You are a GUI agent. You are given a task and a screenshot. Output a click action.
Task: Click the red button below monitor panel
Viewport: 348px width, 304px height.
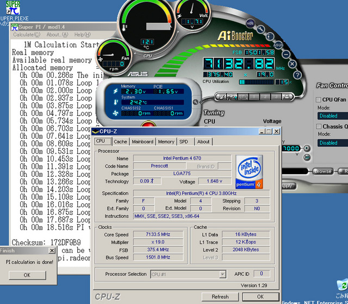click(x=148, y=124)
